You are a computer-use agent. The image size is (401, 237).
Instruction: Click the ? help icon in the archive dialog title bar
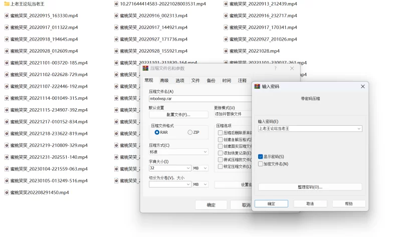(275, 68)
